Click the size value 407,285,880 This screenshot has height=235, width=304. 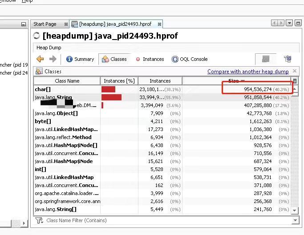(258, 105)
